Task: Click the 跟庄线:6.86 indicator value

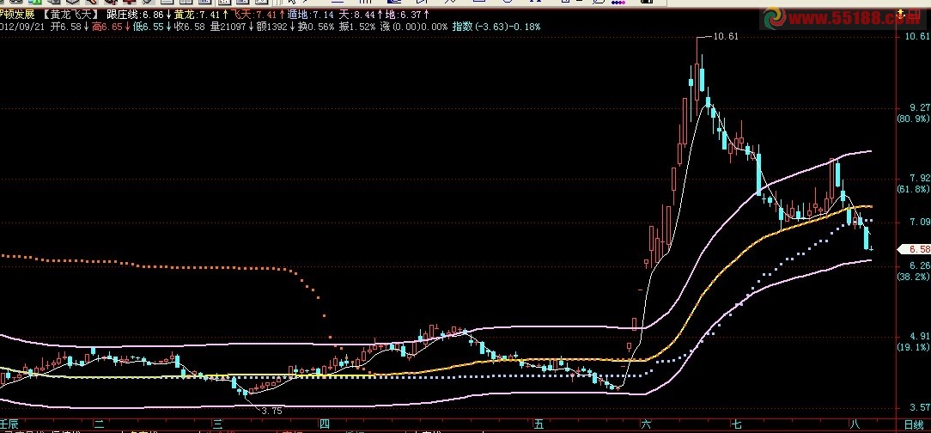Action: point(137,15)
